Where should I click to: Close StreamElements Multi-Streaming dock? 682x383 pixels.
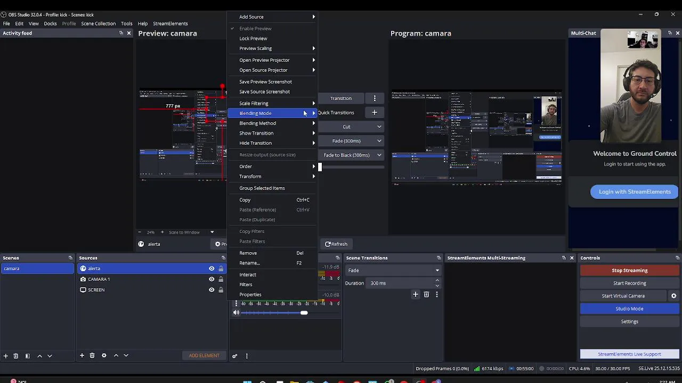coord(572,258)
